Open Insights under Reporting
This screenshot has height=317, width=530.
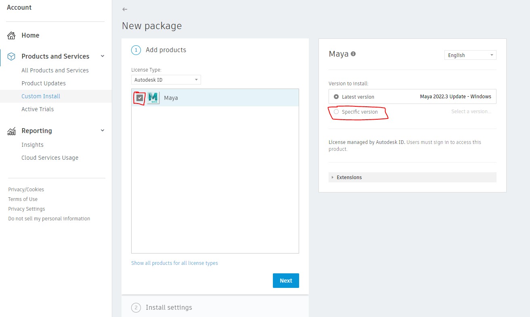tap(32, 145)
